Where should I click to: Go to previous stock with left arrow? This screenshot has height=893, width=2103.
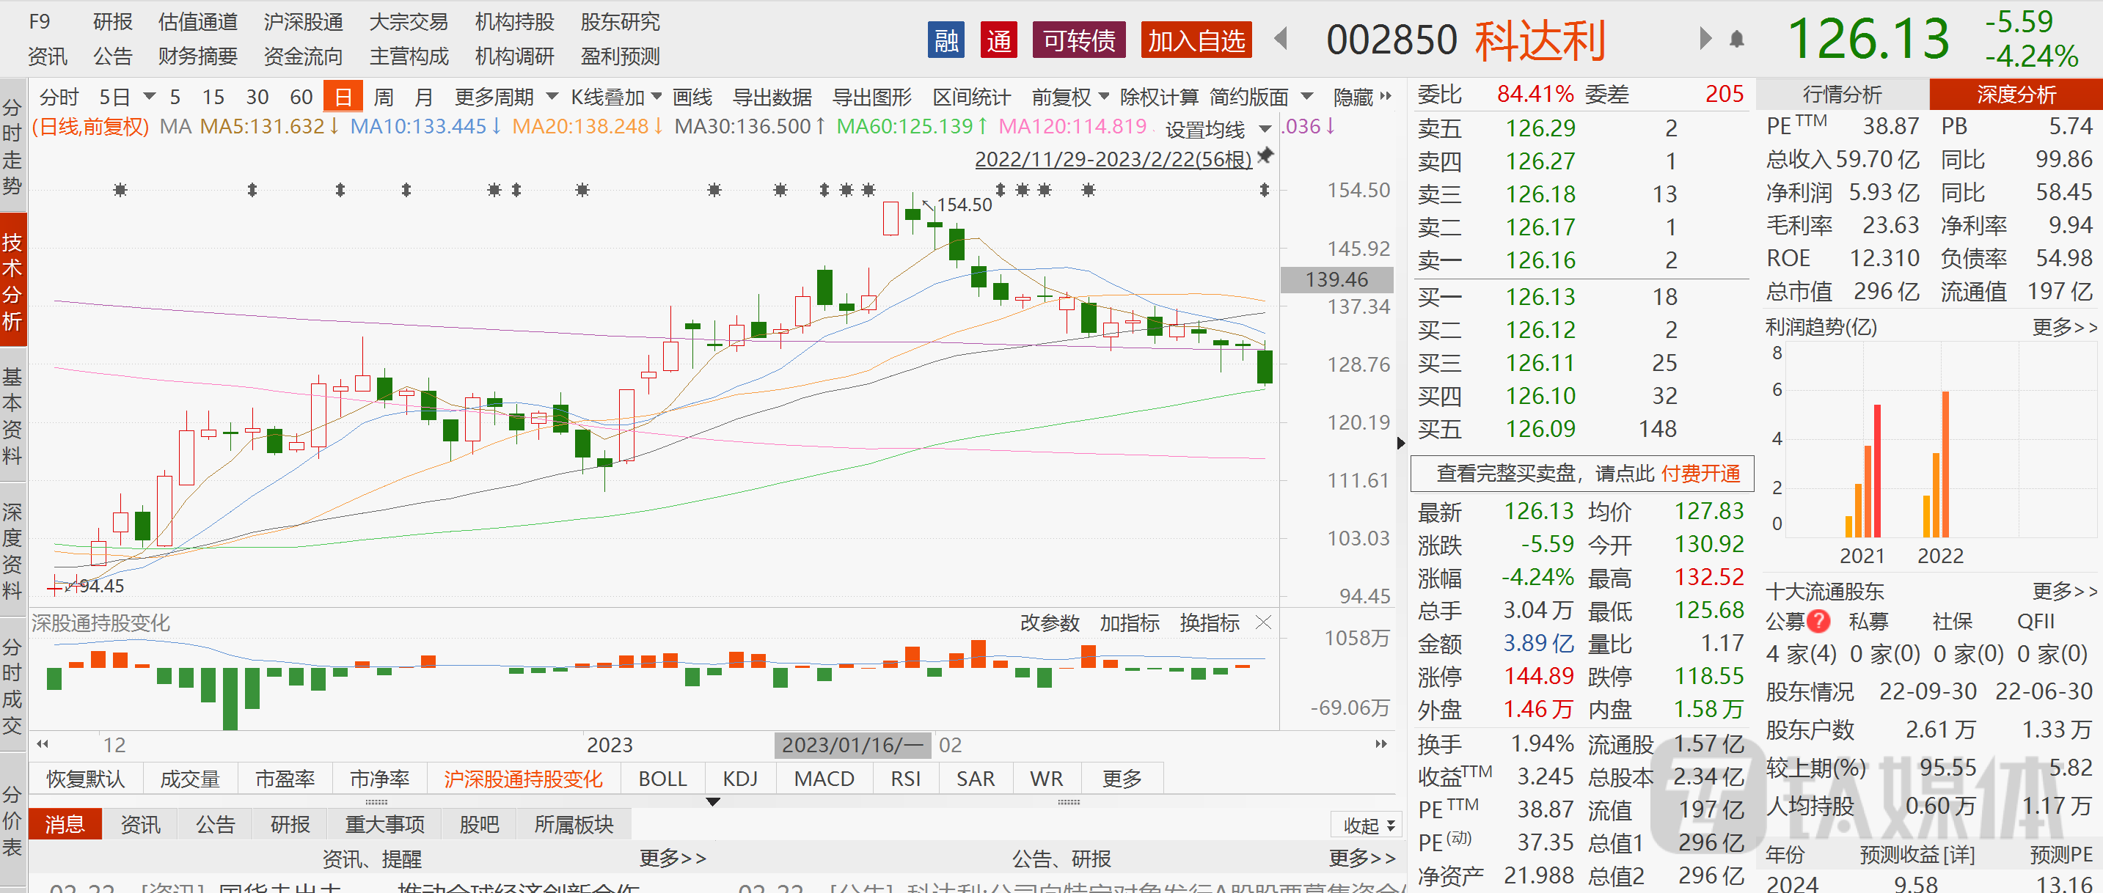click(1281, 38)
